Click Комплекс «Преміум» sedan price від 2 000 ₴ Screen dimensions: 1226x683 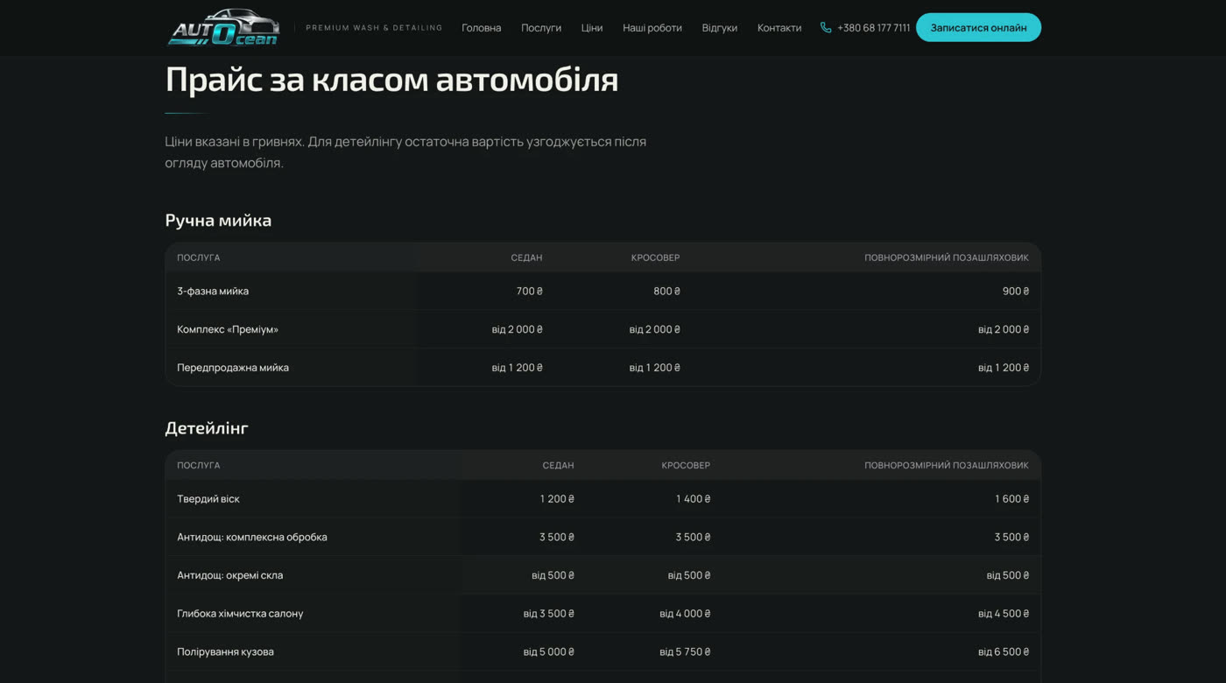[518, 329]
